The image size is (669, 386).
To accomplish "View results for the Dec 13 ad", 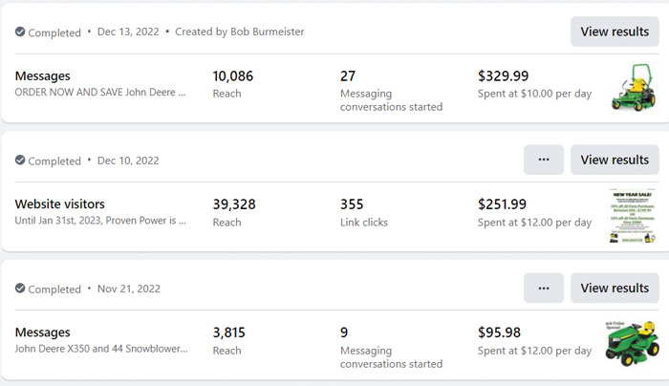I will [615, 32].
